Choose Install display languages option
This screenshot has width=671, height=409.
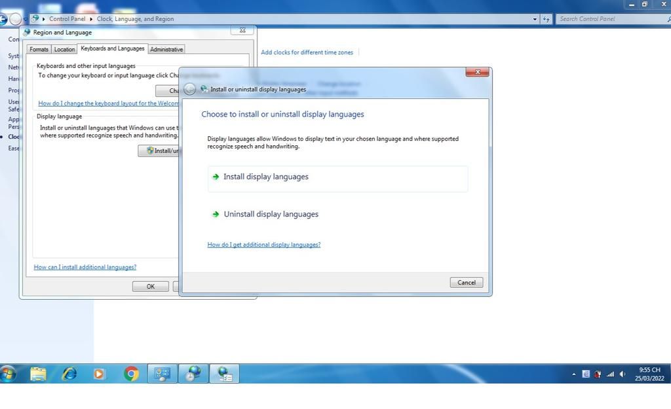(x=337, y=179)
